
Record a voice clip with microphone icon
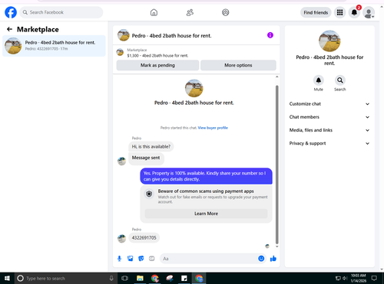click(119, 259)
